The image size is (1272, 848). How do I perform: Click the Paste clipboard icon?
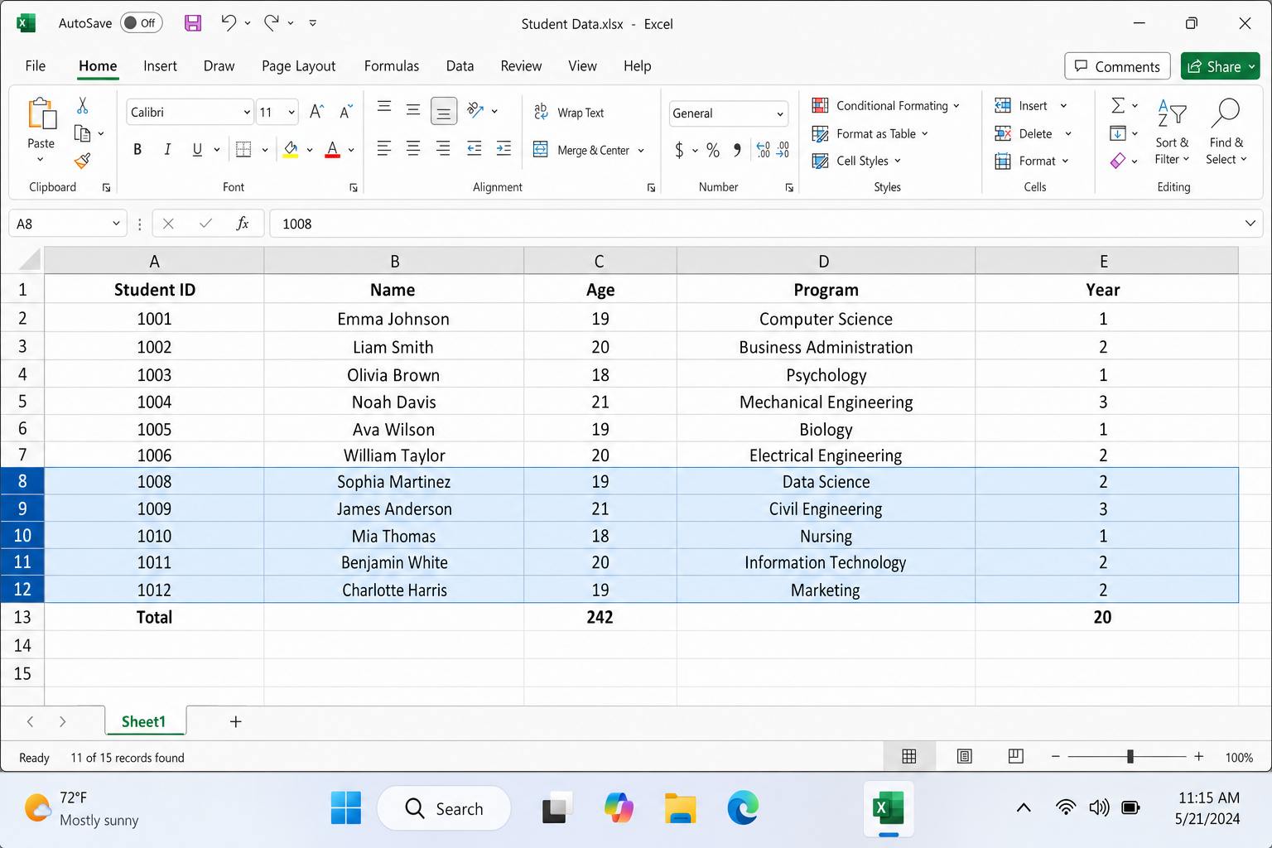pos(41,114)
